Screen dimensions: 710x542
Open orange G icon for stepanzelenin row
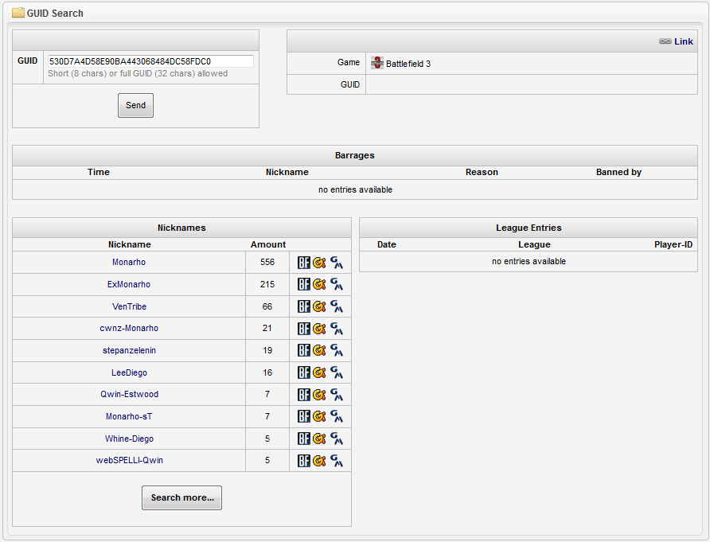click(x=319, y=350)
